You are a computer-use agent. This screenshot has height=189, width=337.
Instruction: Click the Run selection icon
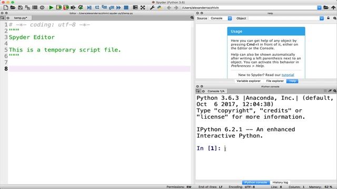tap(73, 8)
